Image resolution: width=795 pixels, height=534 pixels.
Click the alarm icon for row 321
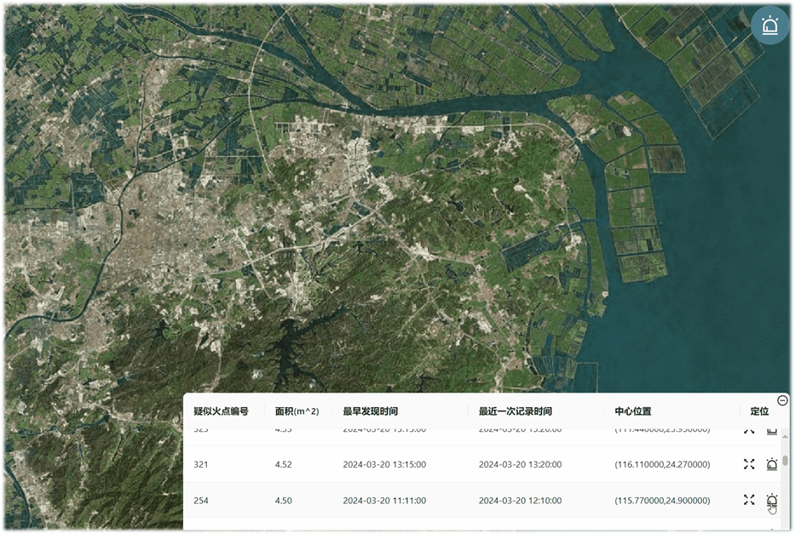click(x=772, y=464)
